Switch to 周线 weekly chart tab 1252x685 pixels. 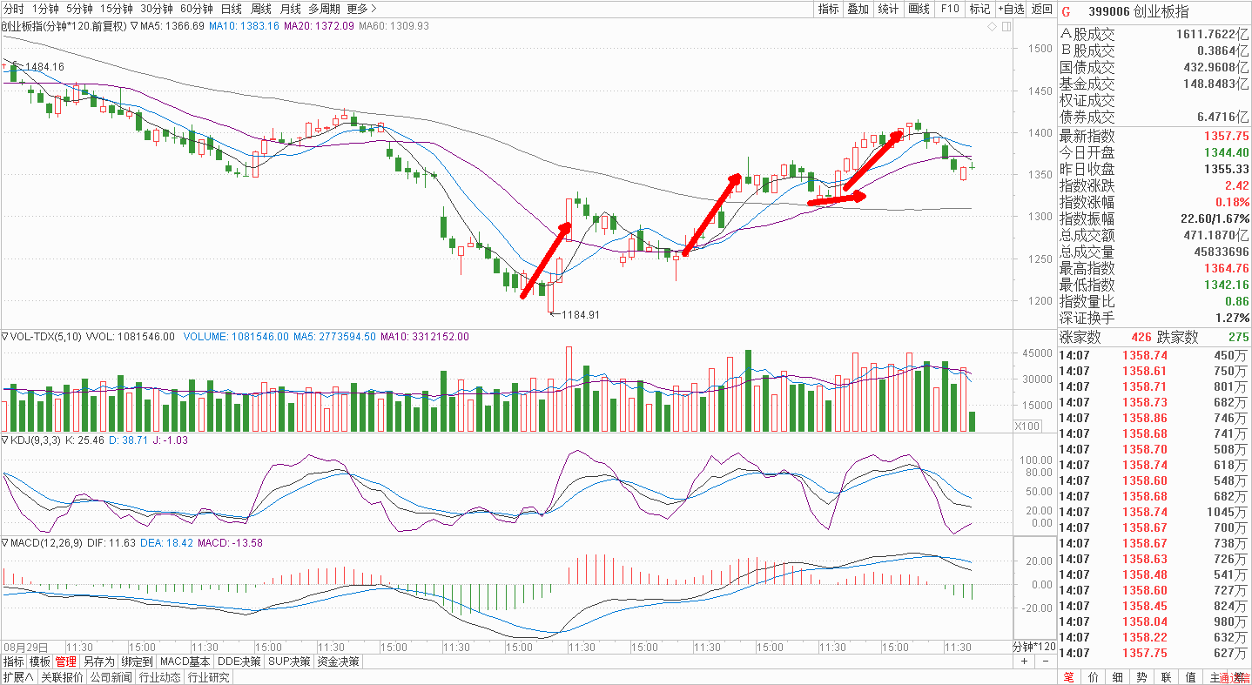click(x=261, y=9)
